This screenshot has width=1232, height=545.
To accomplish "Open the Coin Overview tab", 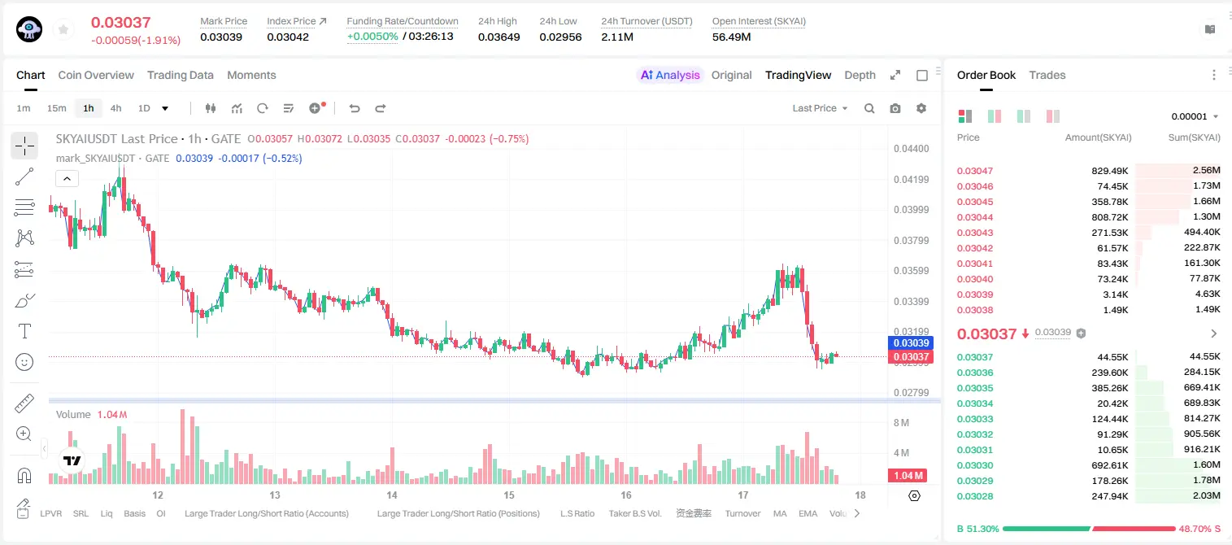I will 96,75.
